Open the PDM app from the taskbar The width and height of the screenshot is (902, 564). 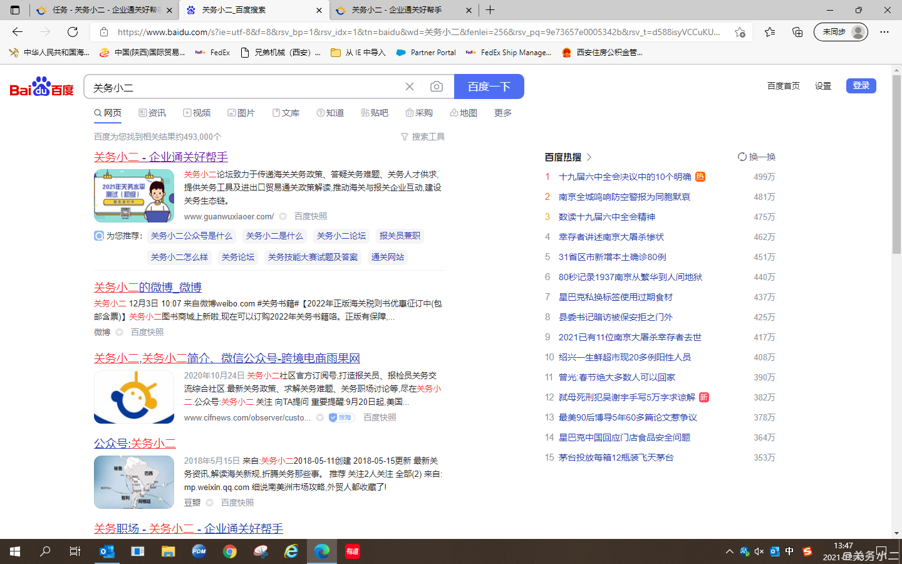coord(199,551)
